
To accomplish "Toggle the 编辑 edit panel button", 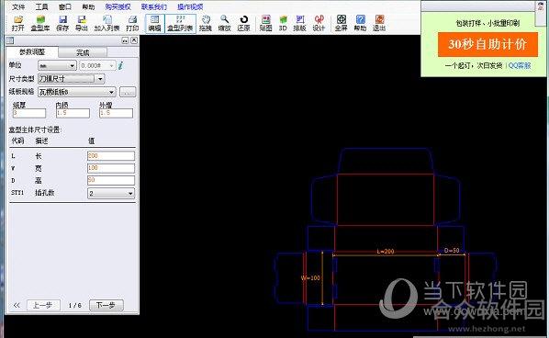I will [x=154, y=23].
